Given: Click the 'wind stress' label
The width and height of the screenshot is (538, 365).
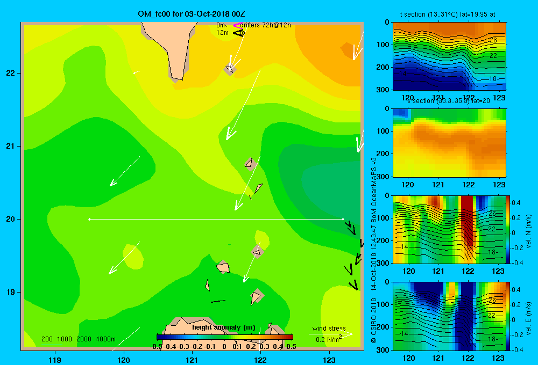Looking at the screenshot, I should click(x=329, y=328).
